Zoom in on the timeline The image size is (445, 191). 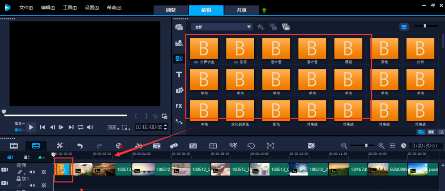381,146
